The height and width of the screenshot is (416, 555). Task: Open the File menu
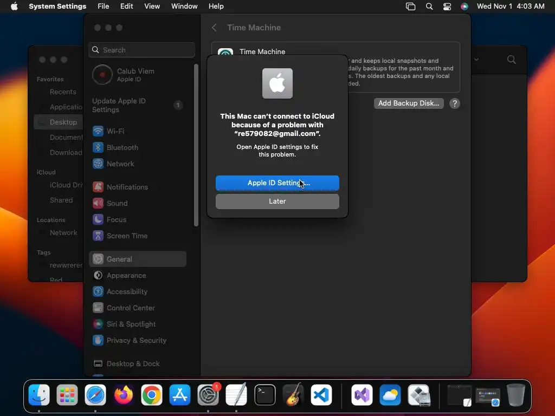point(104,6)
